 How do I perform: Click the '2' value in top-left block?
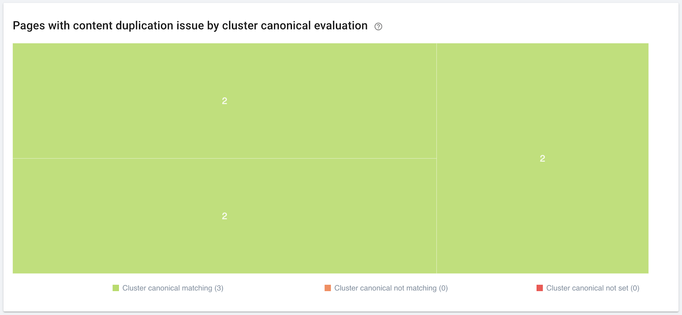coord(225,101)
